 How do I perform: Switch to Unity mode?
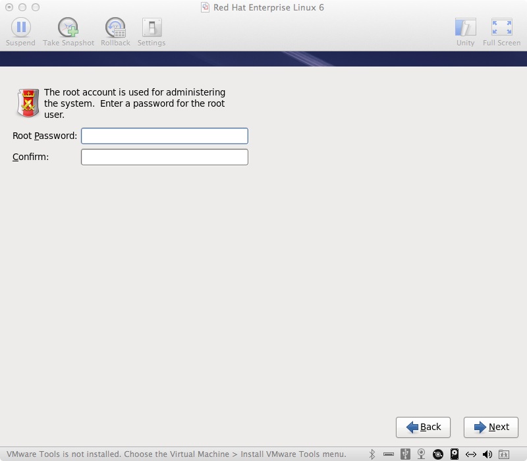pos(466,32)
